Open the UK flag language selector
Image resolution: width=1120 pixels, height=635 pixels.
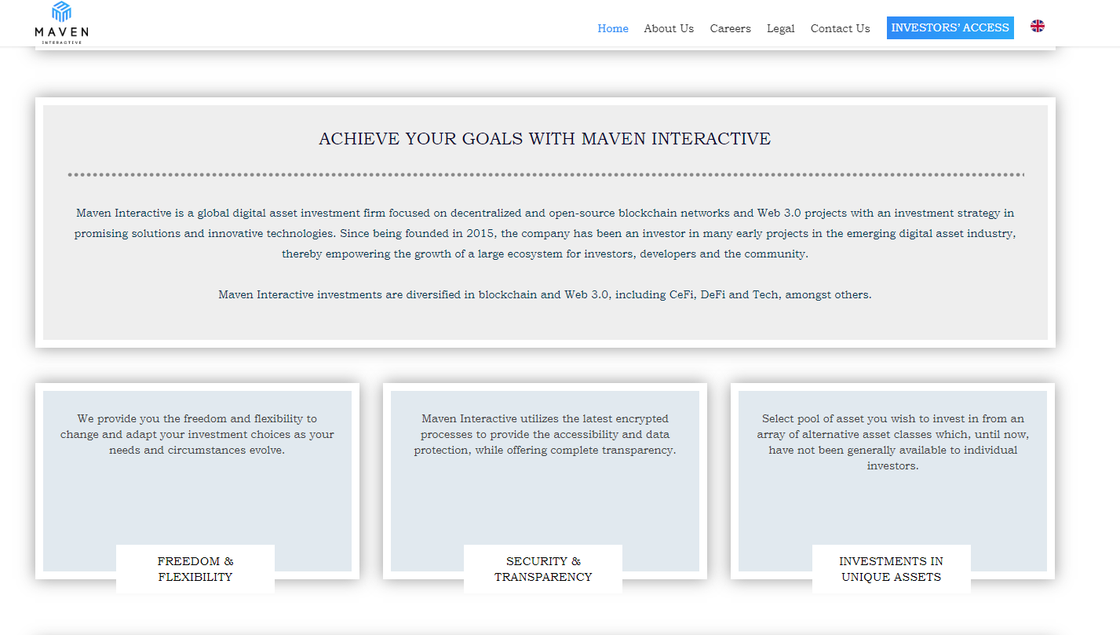coord(1038,26)
